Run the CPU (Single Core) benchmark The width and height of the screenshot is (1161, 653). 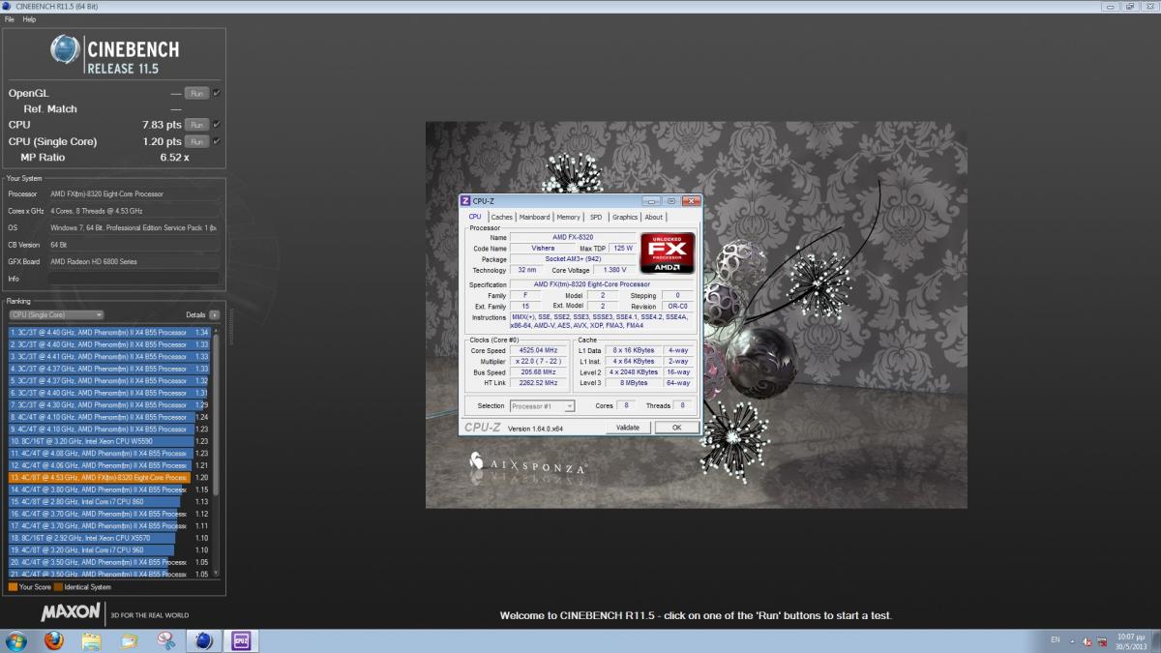[196, 141]
